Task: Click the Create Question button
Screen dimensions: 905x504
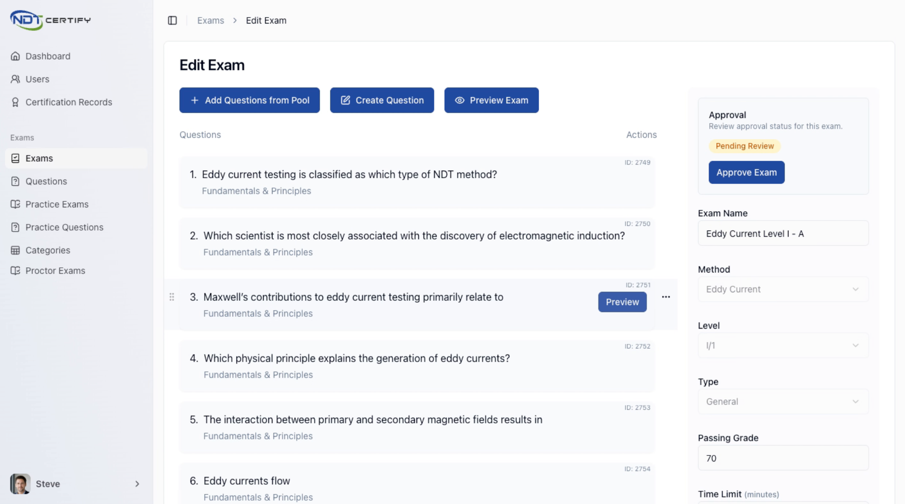Action: point(382,100)
